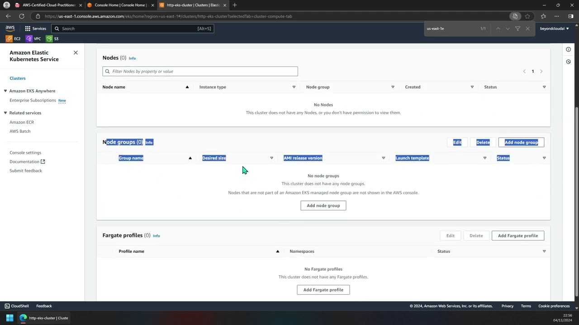Image resolution: width=579 pixels, height=325 pixels.
Task: Open the S3 shortcut in favorites bar
Action: 52,39
